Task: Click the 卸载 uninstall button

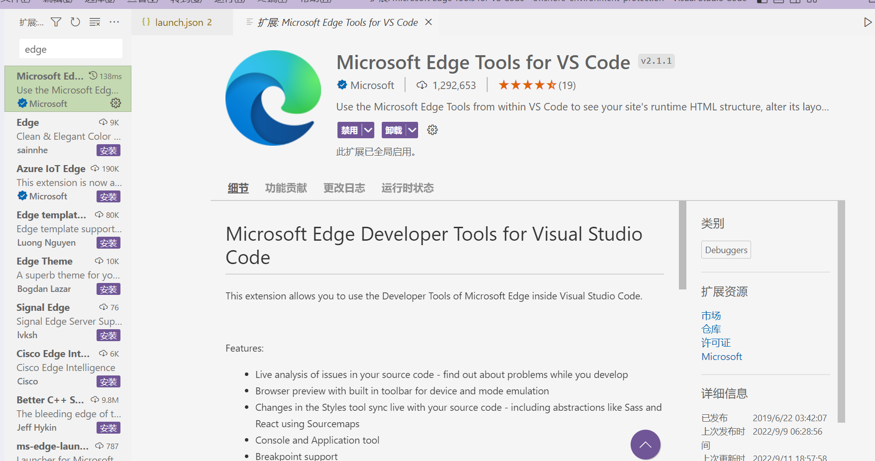Action: (x=394, y=130)
